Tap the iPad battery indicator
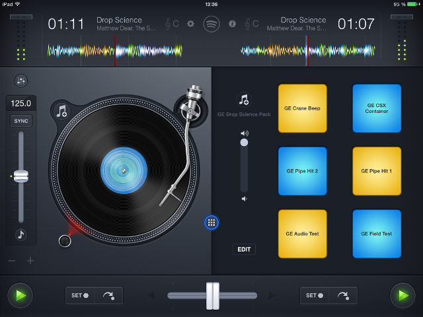423x317 pixels. (x=412, y=4)
